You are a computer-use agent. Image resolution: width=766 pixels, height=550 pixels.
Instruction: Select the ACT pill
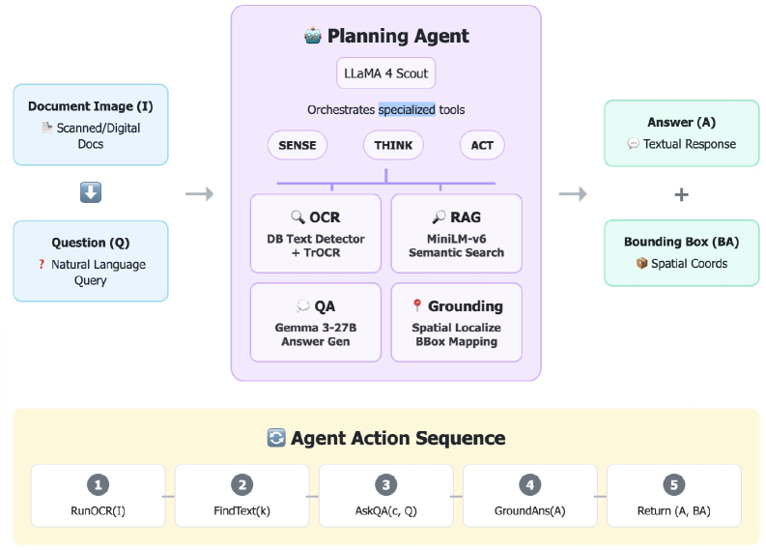tap(482, 145)
